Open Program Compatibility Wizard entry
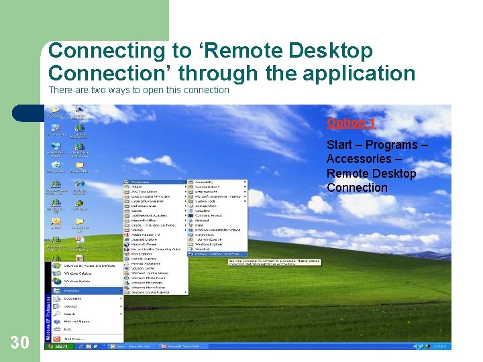 [x=217, y=230]
